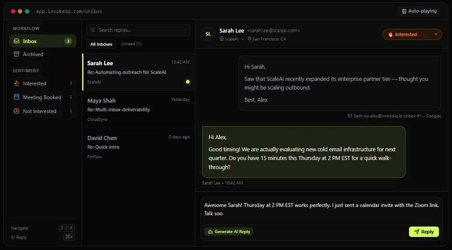The width and height of the screenshot is (452, 250).
Task: Send with the Reply button
Action: point(424,232)
